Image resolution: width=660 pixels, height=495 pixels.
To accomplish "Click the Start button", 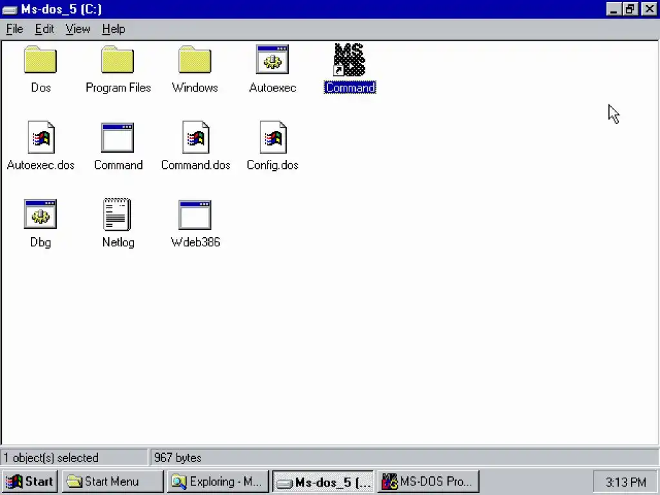I will click(30, 481).
